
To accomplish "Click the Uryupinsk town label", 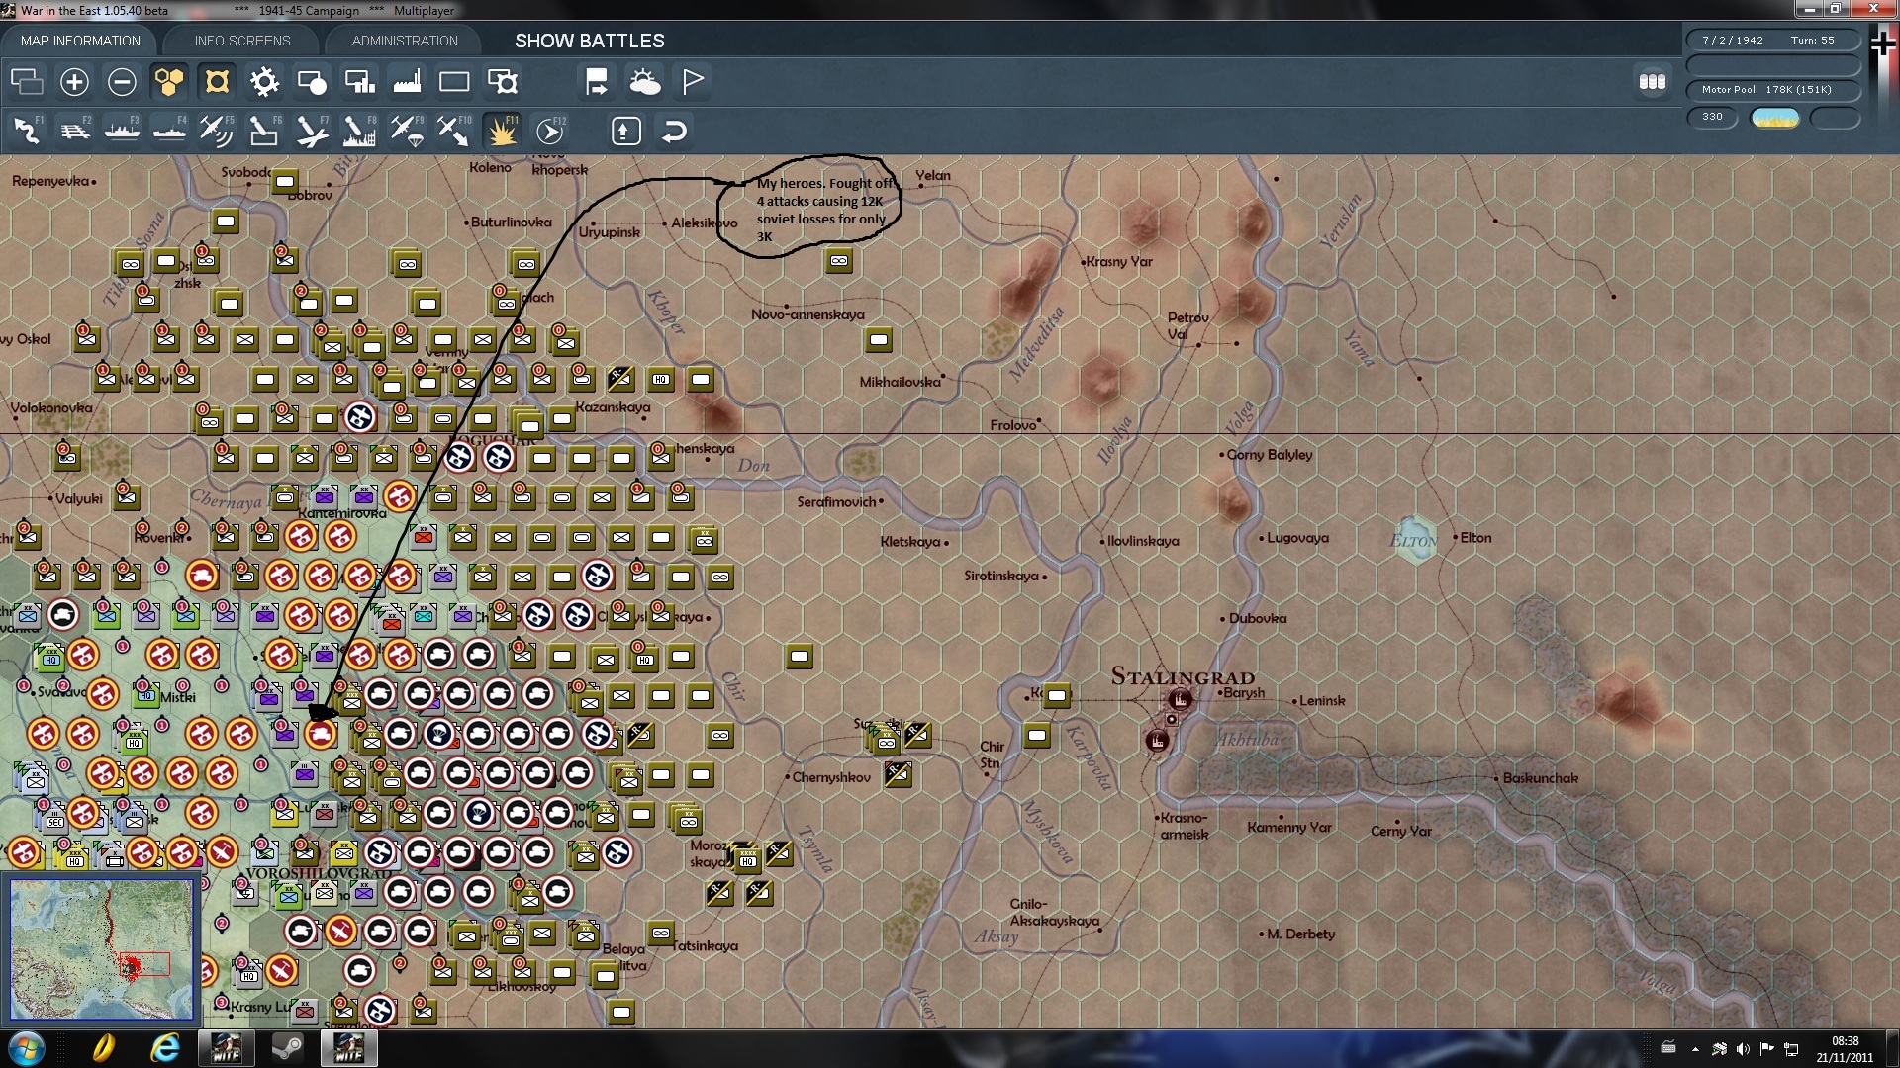I will coord(610,232).
